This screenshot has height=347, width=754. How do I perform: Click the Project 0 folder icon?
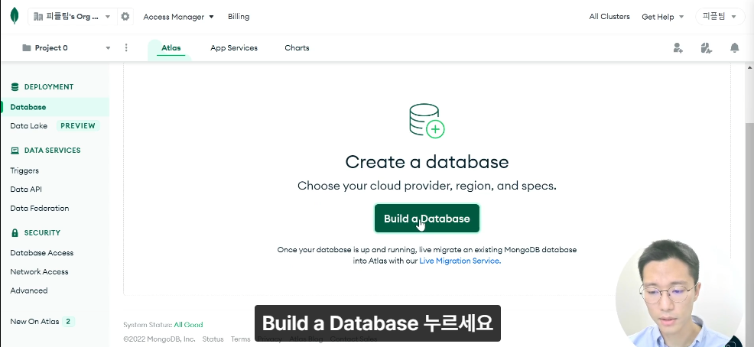[x=27, y=47]
